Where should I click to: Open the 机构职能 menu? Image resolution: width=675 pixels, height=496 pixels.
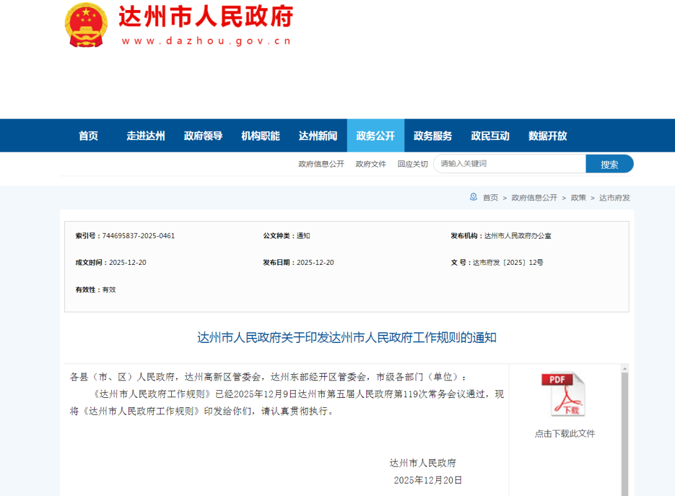click(259, 136)
